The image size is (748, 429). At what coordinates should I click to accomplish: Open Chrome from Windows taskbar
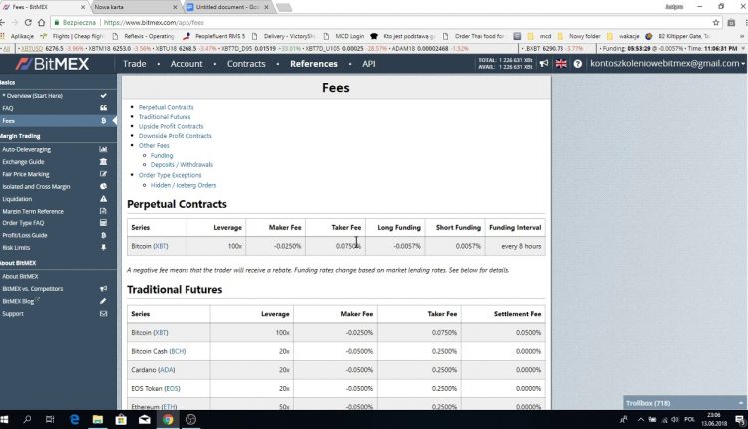coord(168,419)
